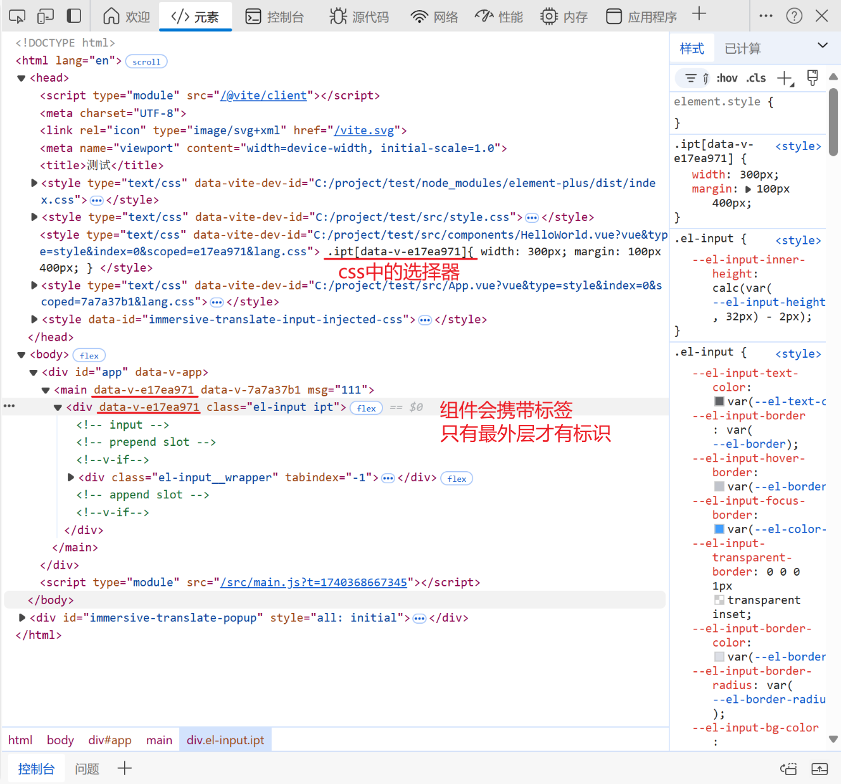The width and height of the screenshot is (841, 784).
Task: Collapse the div.el-input ipt node
Action: pos(58,408)
